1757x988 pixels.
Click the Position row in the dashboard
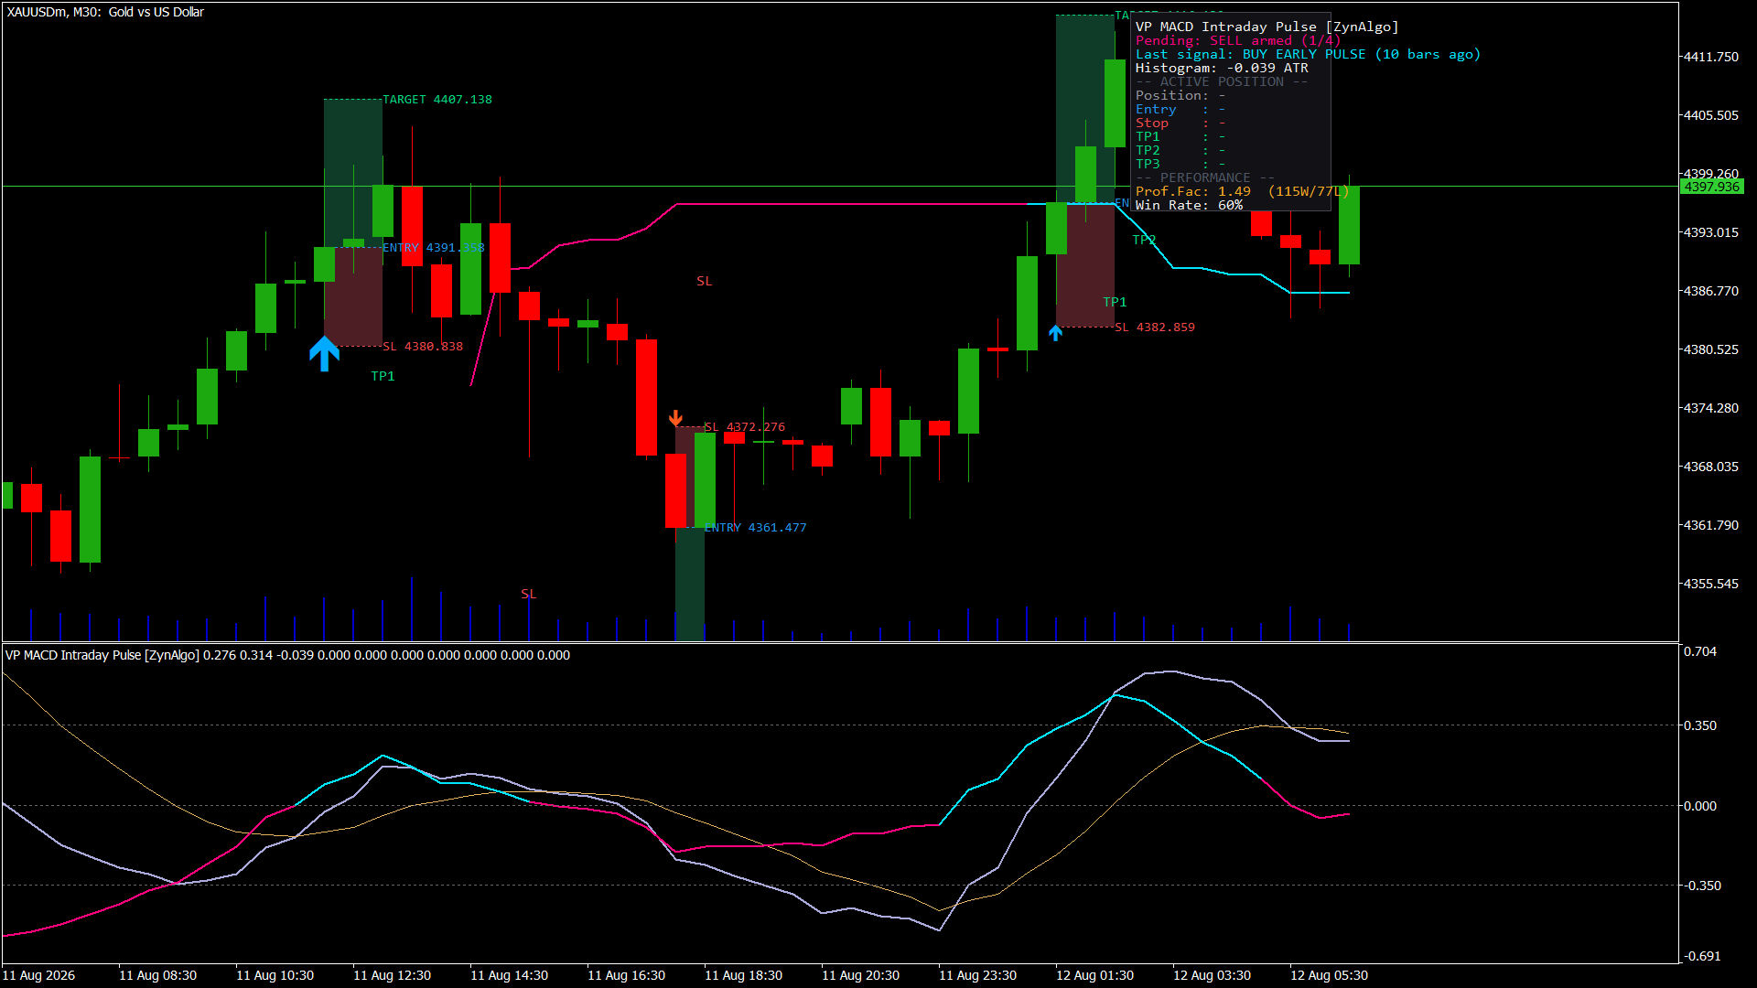coord(1180,96)
